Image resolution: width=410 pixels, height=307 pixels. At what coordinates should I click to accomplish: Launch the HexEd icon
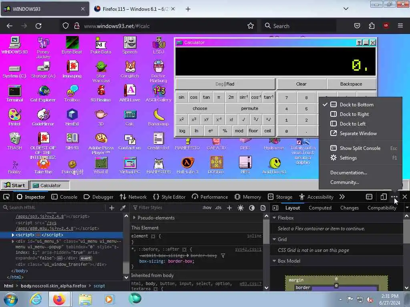coord(72,117)
